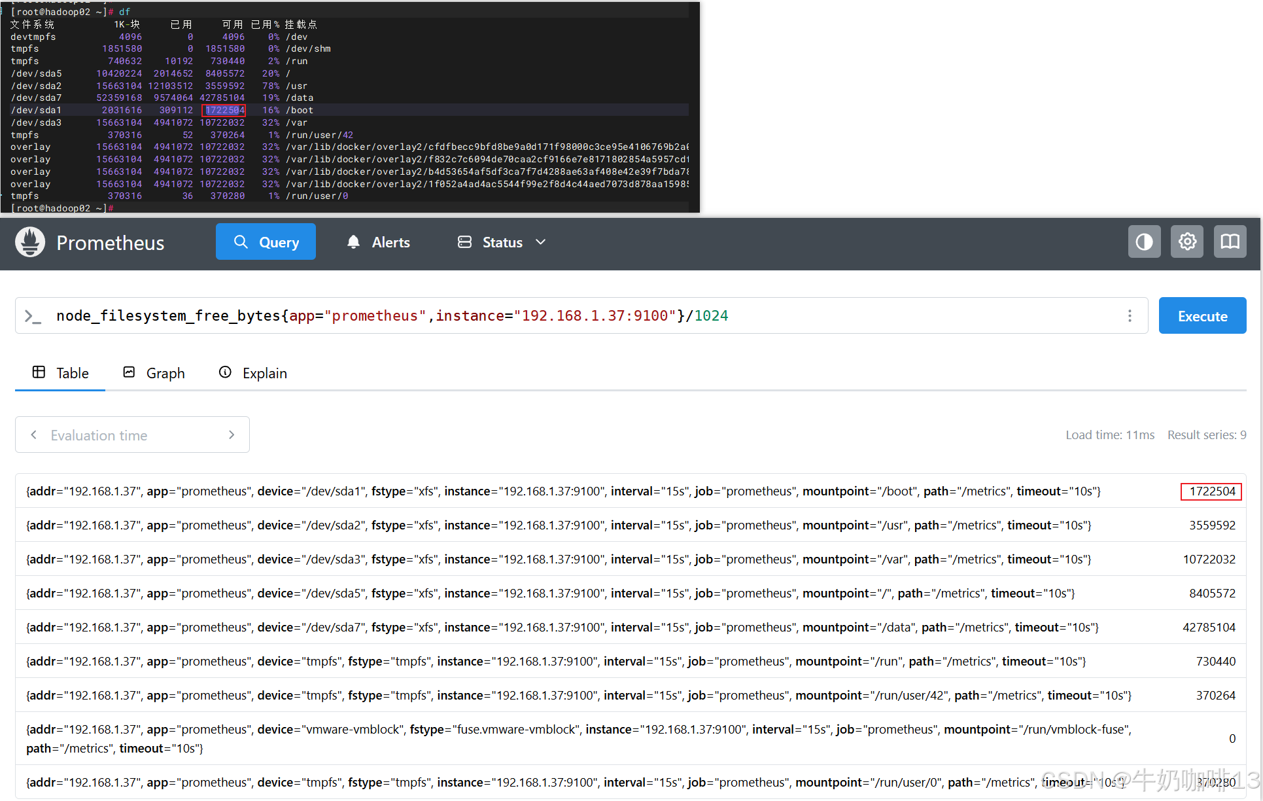Screen dimensions: 1263x801
Task: Click the terminal prompt icon in query bar
Action: [x=33, y=316]
